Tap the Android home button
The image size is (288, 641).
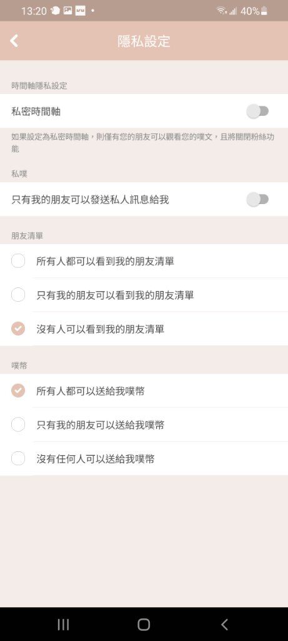[x=144, y=624]
